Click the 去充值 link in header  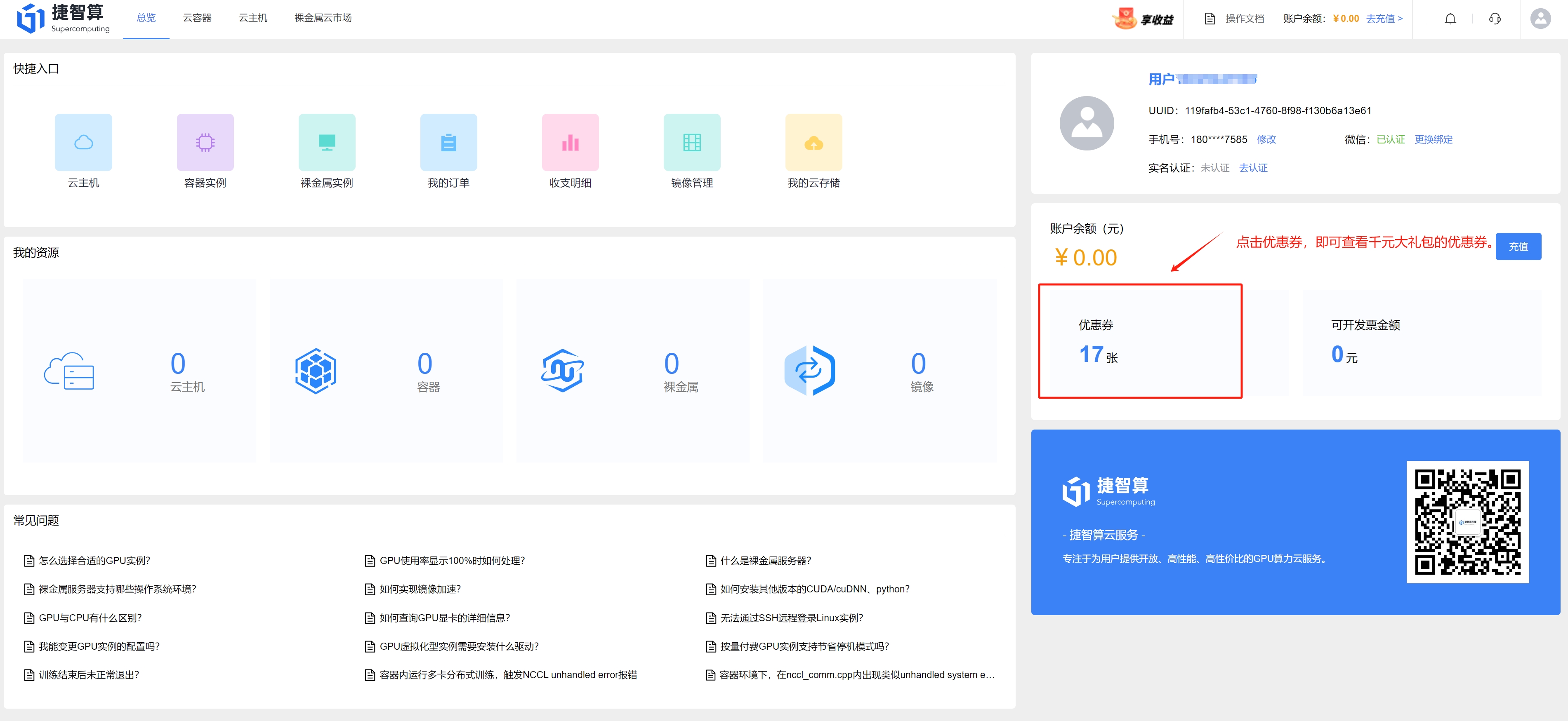click(x=1384, y=19)
